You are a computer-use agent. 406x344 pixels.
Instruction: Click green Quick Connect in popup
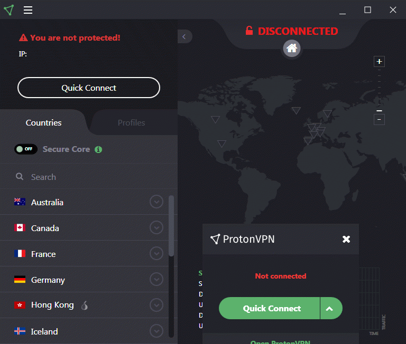269,308
